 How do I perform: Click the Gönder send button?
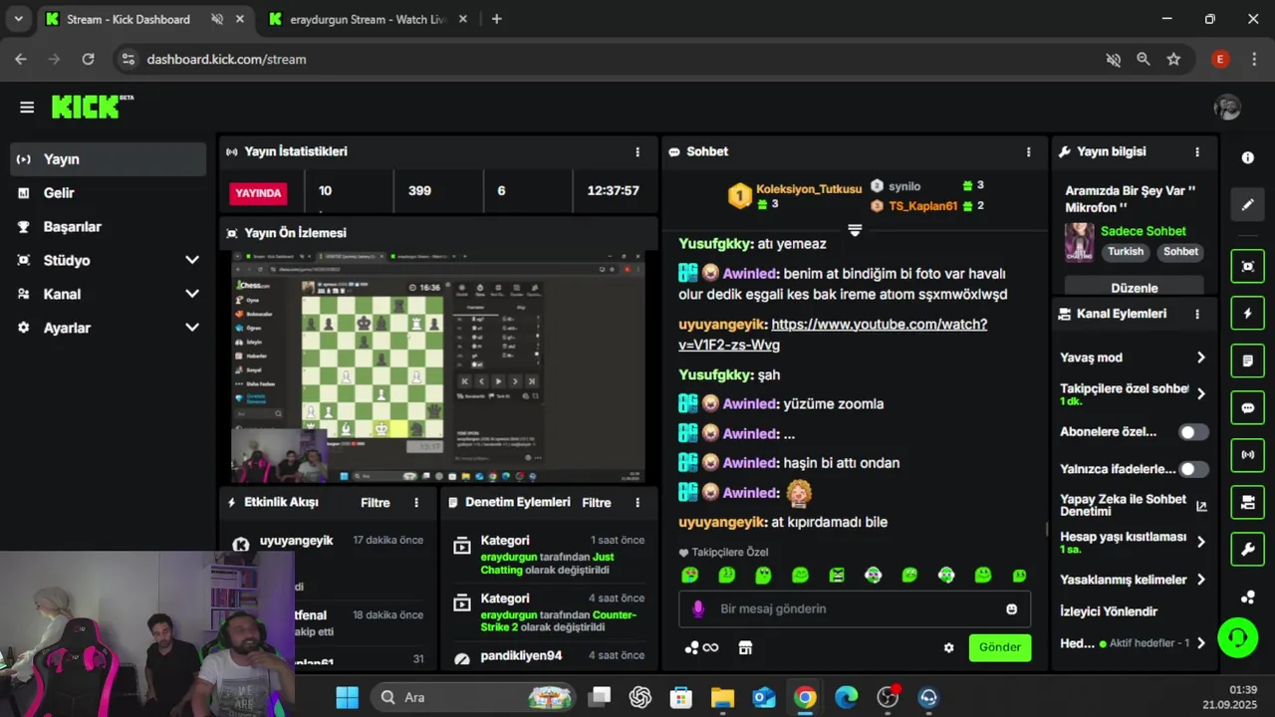1000,647
